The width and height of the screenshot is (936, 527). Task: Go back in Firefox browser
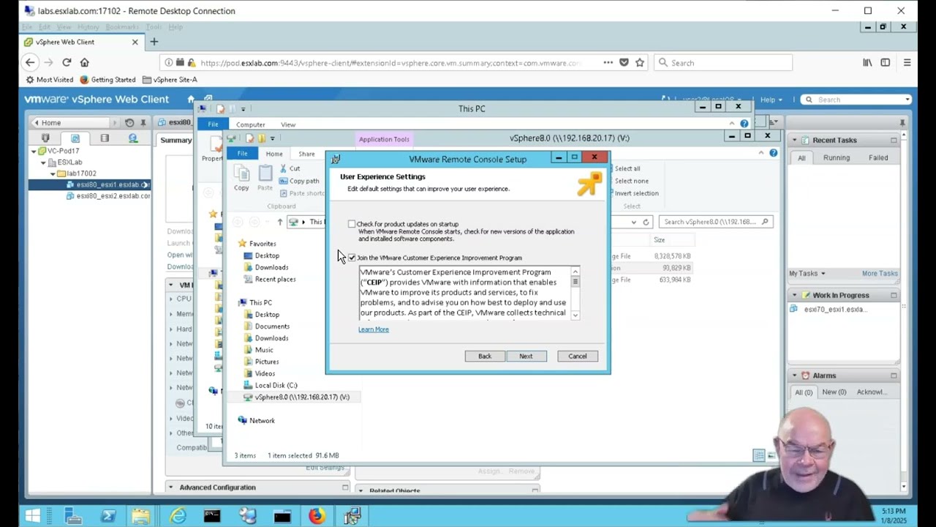click(30, 63)
